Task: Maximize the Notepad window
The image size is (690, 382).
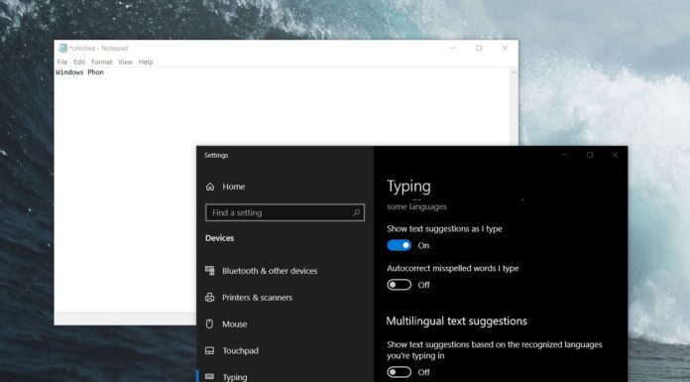Action: [x=479, y=48]
